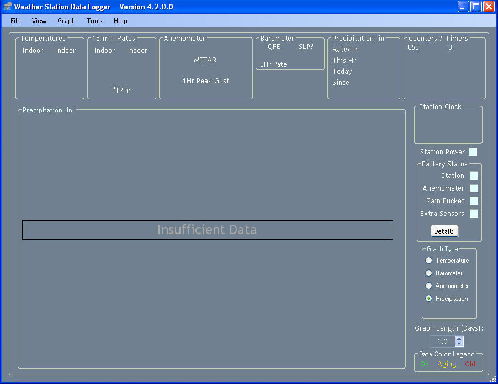
Task: Click the Extra Sensors battery status indicator
Action: pos(474,214)
